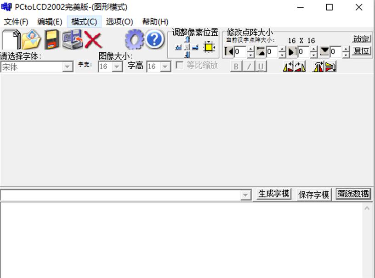Click the bottom-edge resize arrow icon

[324, 51]
